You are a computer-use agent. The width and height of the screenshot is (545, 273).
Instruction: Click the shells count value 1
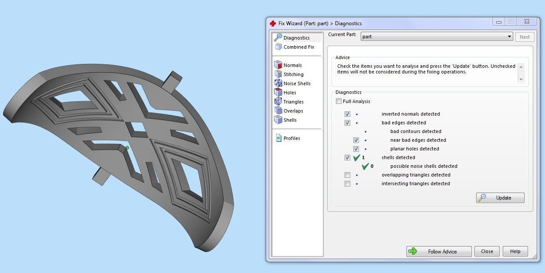point(363,157)
